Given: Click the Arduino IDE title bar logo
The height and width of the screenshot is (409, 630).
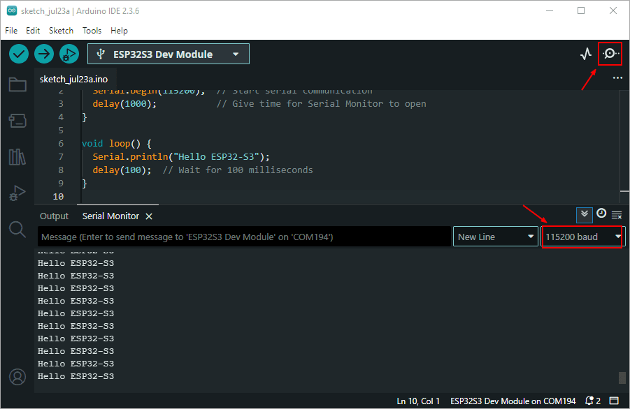Looking at the screenshot, I should 12,11.
